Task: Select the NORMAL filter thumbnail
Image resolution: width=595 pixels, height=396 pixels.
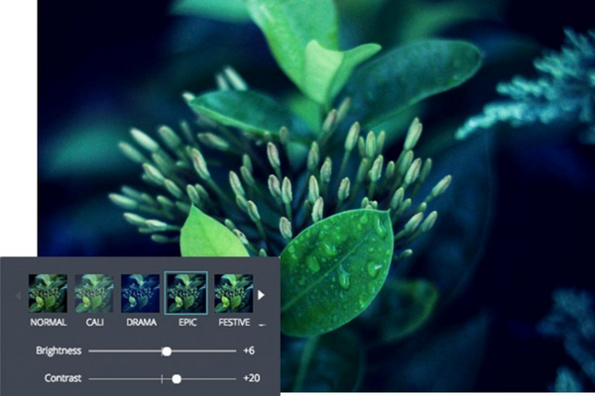Action: (48, 294)
